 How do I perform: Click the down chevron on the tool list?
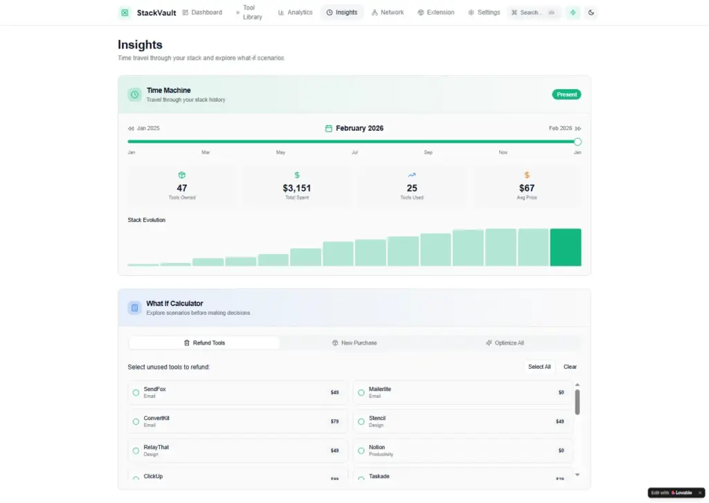click(x=577, y=475)
